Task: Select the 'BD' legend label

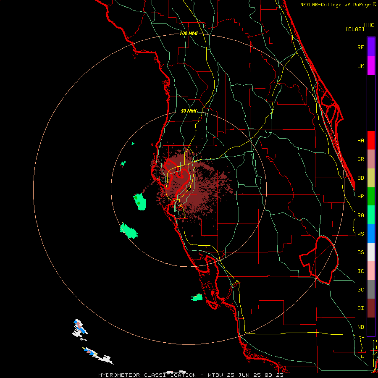Action: coord(360,178)
